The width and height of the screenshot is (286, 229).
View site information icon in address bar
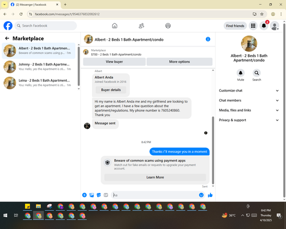tap(30, 14)
